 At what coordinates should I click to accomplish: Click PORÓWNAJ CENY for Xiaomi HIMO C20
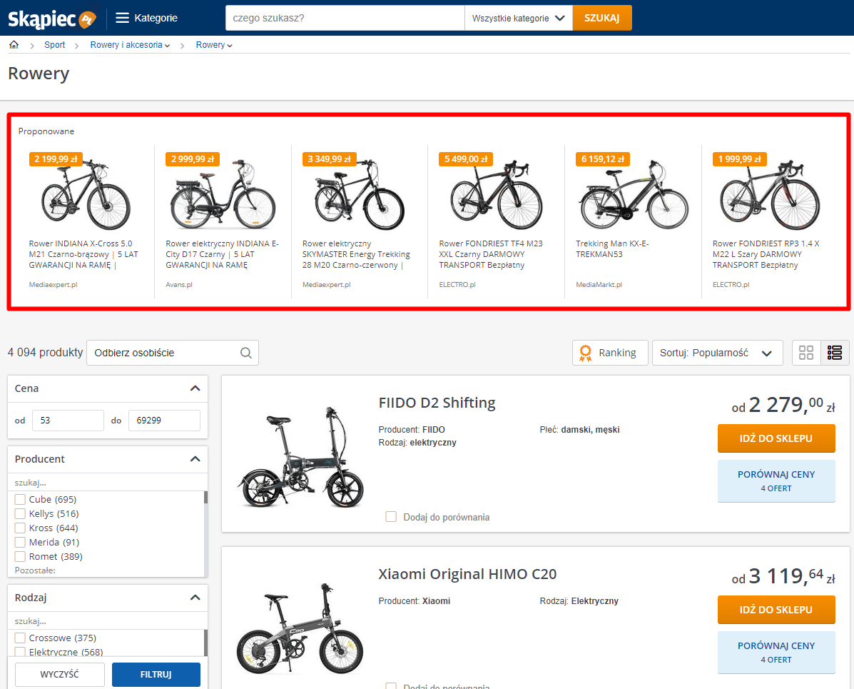tap(776, 652)
